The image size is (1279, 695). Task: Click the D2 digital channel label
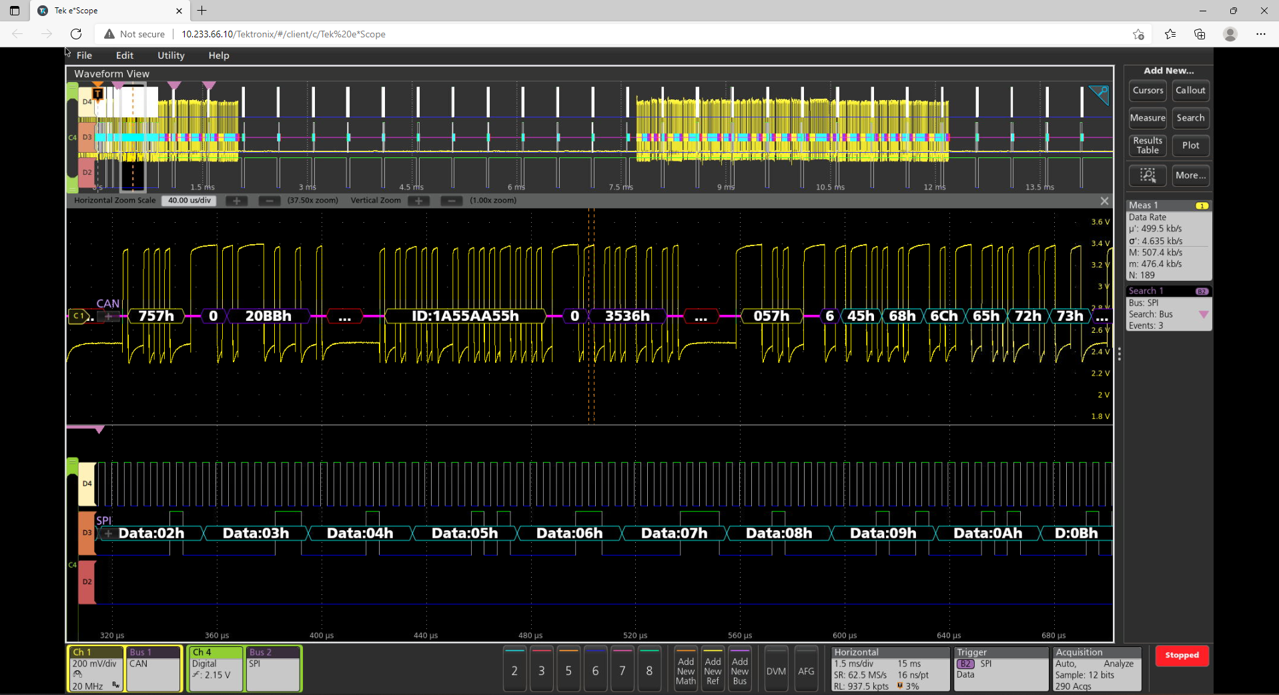coord(87,582)
